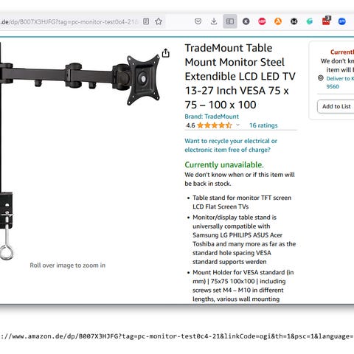Toggle reader view icon in address bar
This screenshot has height=354, width=354.
tap(146, 21)
